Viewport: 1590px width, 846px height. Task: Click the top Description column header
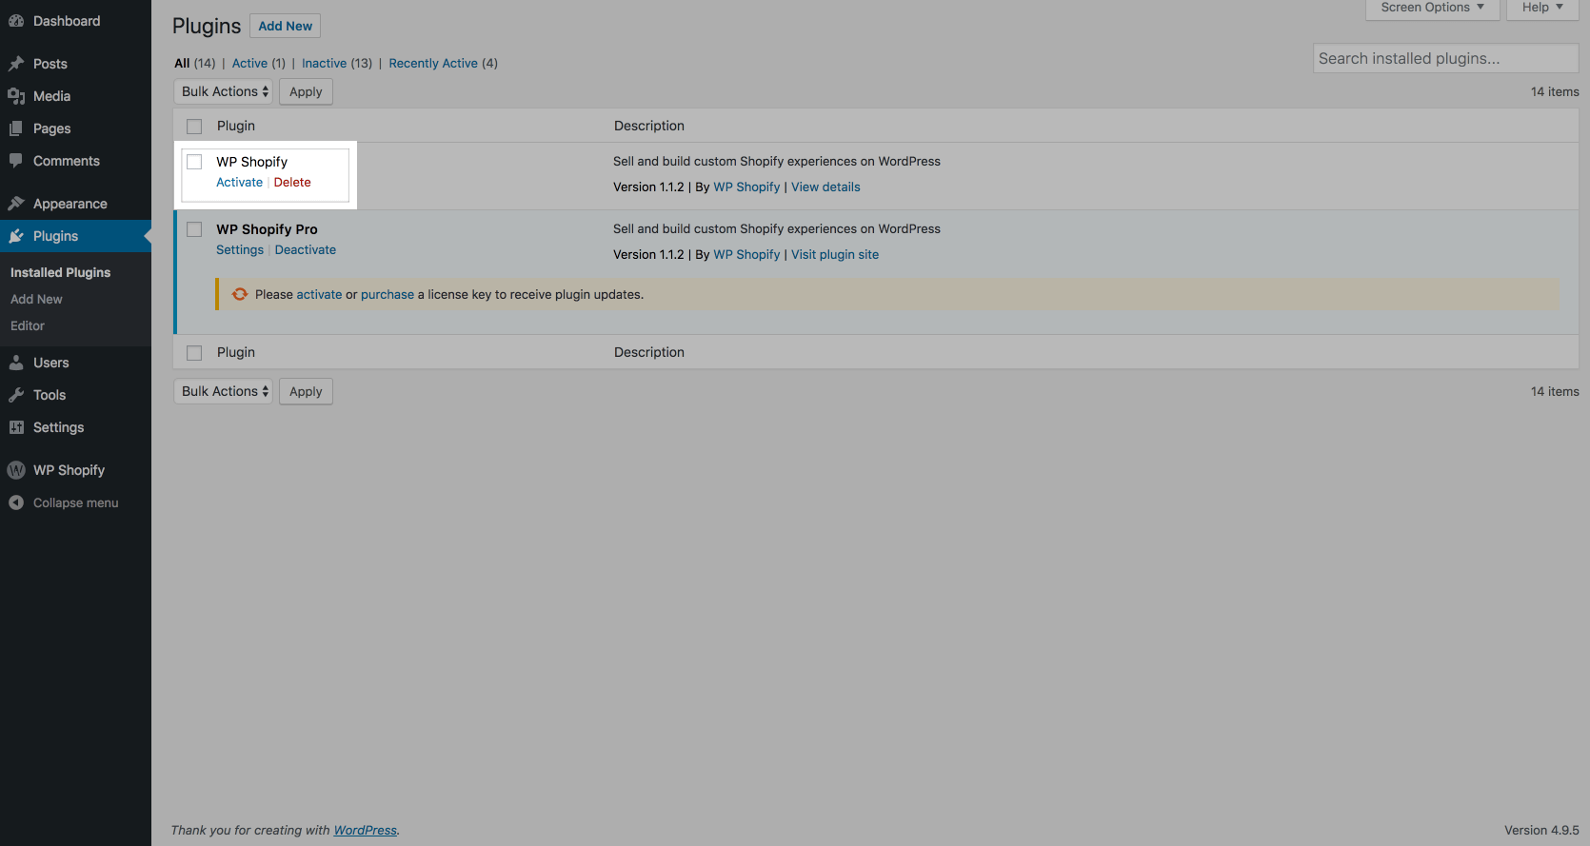(x=649, y=126)
